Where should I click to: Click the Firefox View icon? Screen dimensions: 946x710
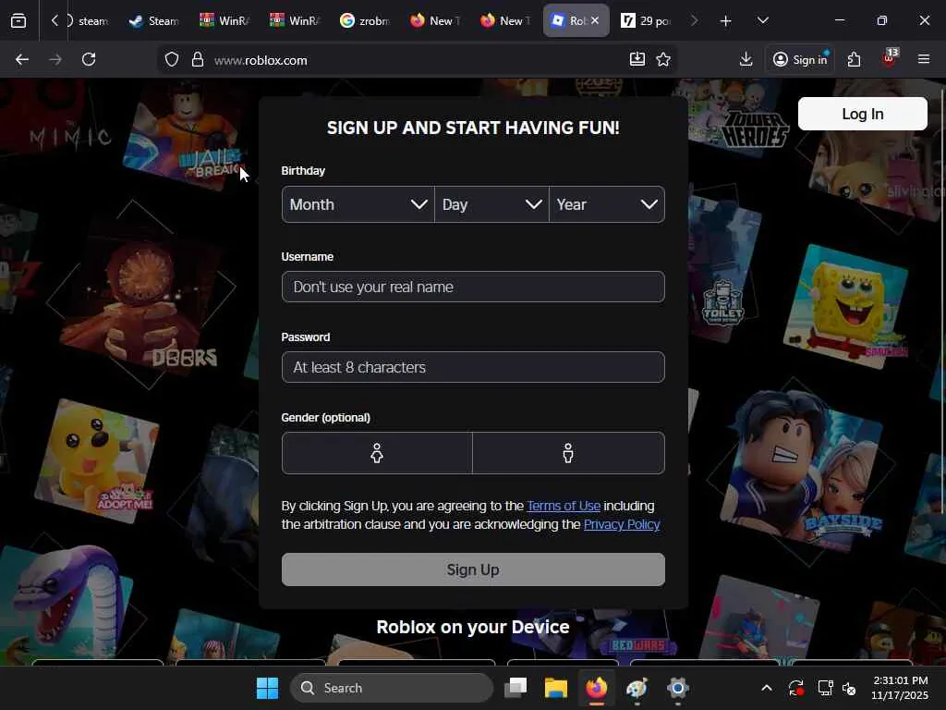[x=18, y=21]
